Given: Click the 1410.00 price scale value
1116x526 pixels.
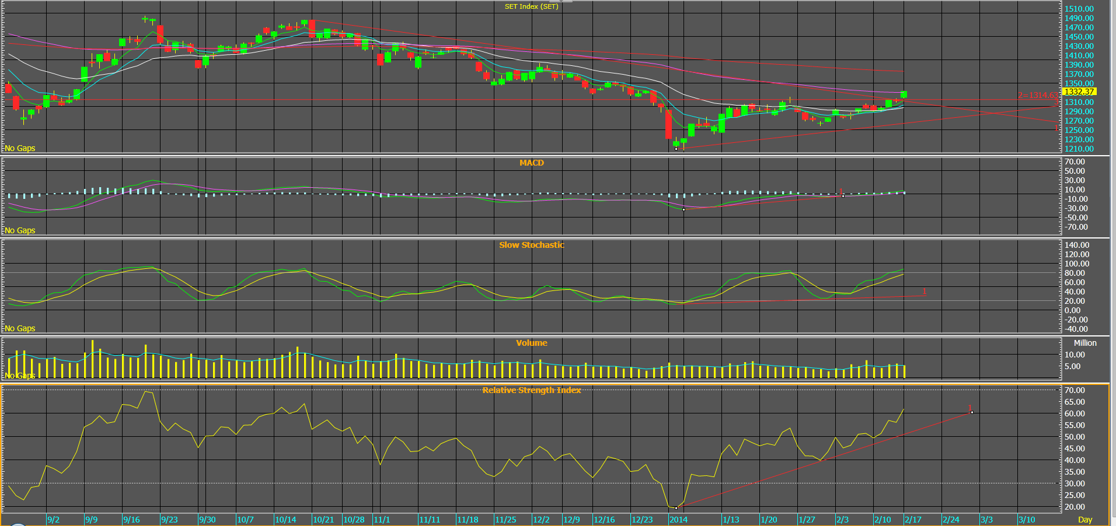Looking at the screenshot, I should (1079, 55).
